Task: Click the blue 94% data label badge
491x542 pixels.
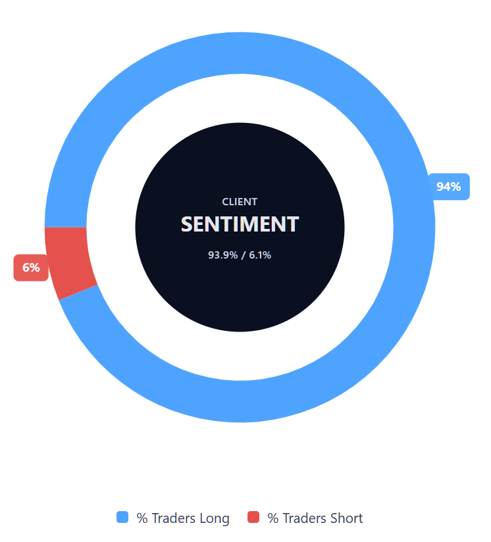Action: (449, 187)
